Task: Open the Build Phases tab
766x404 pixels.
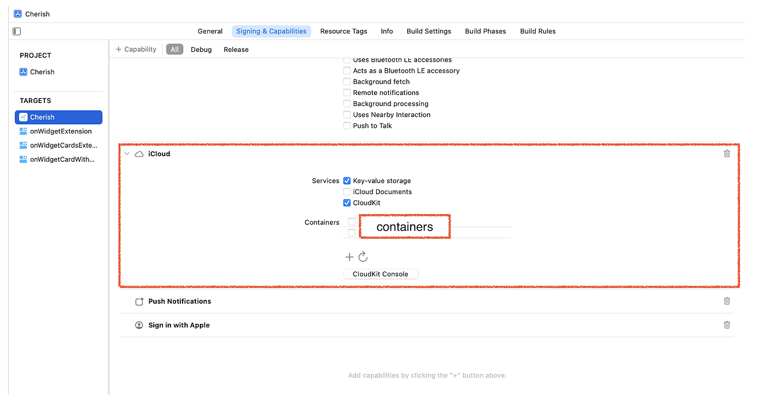Action: (x=486, y=31)
